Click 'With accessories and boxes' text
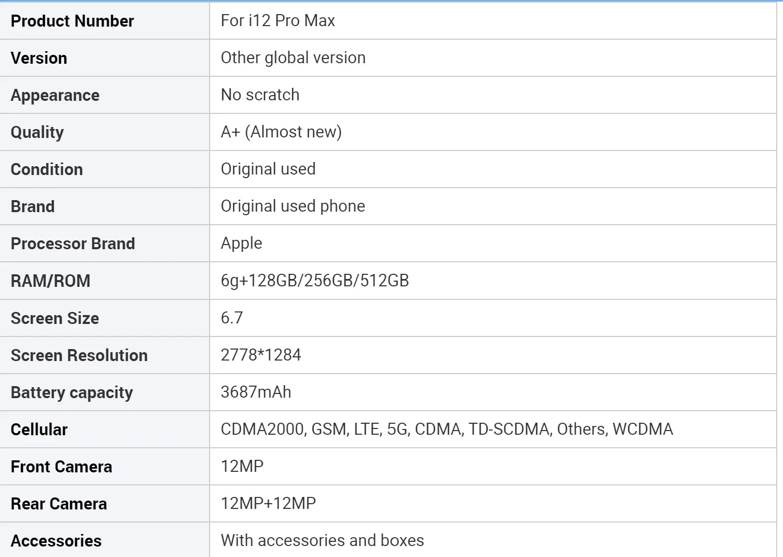Viewport: 783px width, 557px height. (x=322, y=540)
